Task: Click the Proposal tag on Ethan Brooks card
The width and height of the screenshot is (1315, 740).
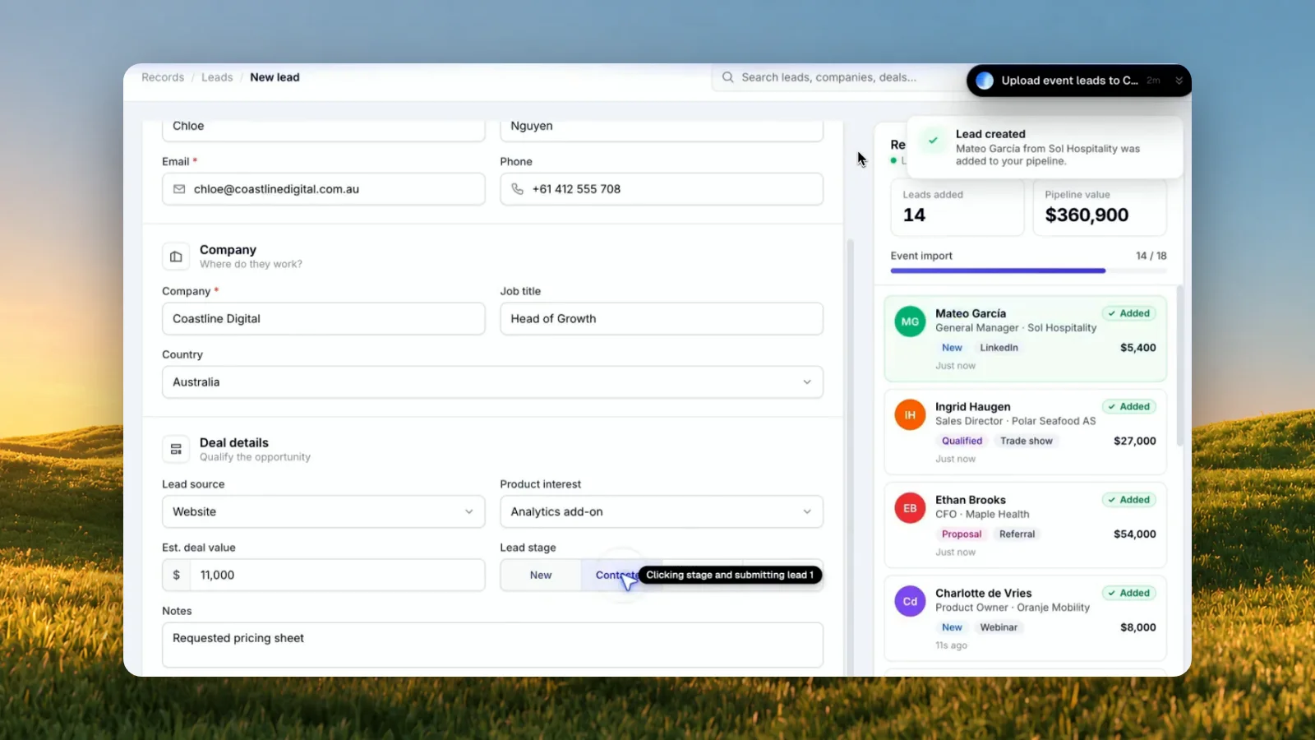Action: pyautogui.click(x=962, y=534)
